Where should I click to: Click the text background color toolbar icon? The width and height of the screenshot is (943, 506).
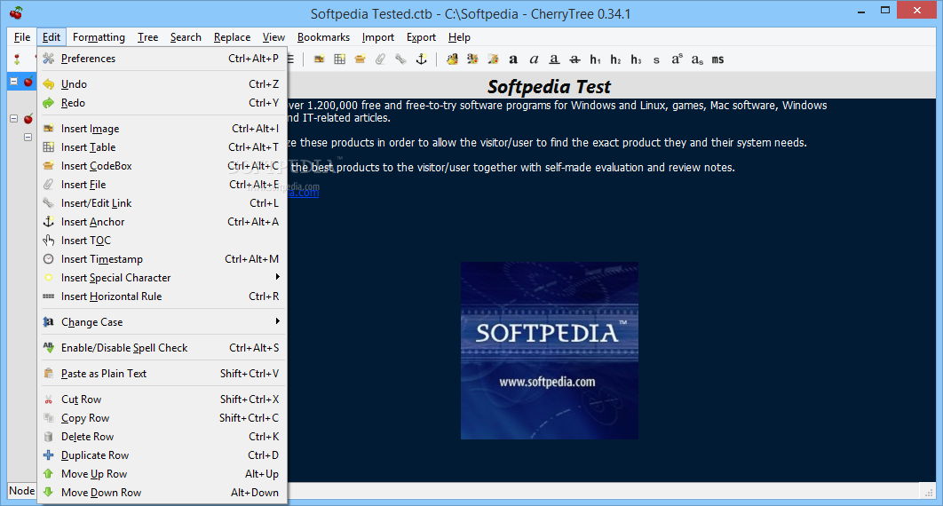[472, 59]
